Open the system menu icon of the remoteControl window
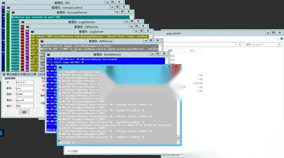The image size is (284, 158). point(8,8)
